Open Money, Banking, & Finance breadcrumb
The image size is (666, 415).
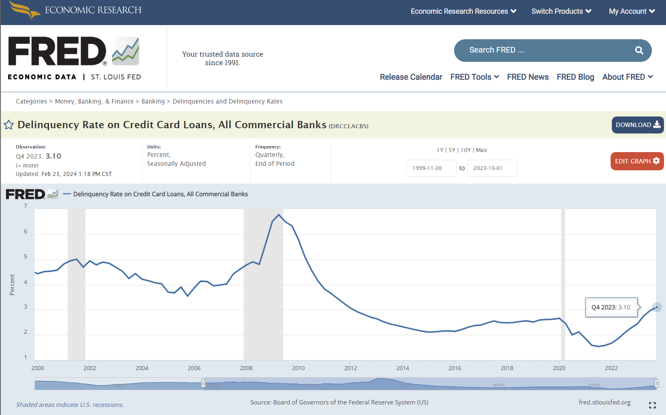point(94,102)
